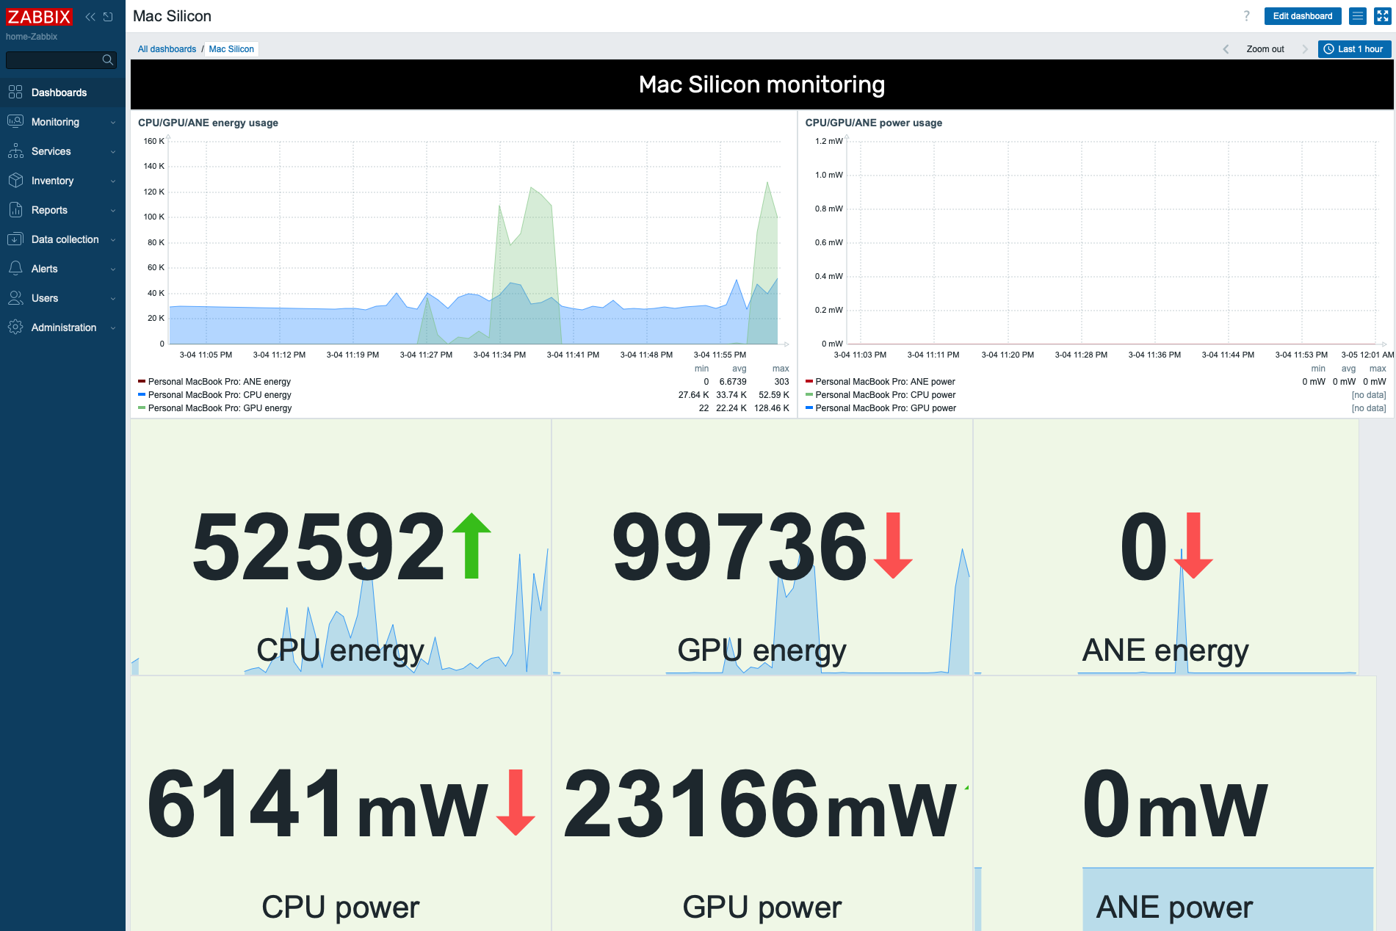Image resolution: width=1396 pixels, height=931 pixels.
Task: Click the next time period arrow
Action: tap(1305, 49)
